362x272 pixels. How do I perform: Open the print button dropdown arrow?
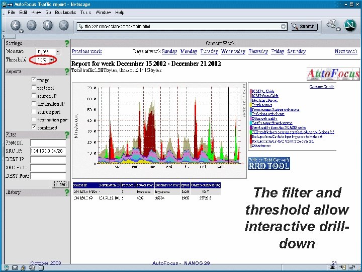[338, 29]
